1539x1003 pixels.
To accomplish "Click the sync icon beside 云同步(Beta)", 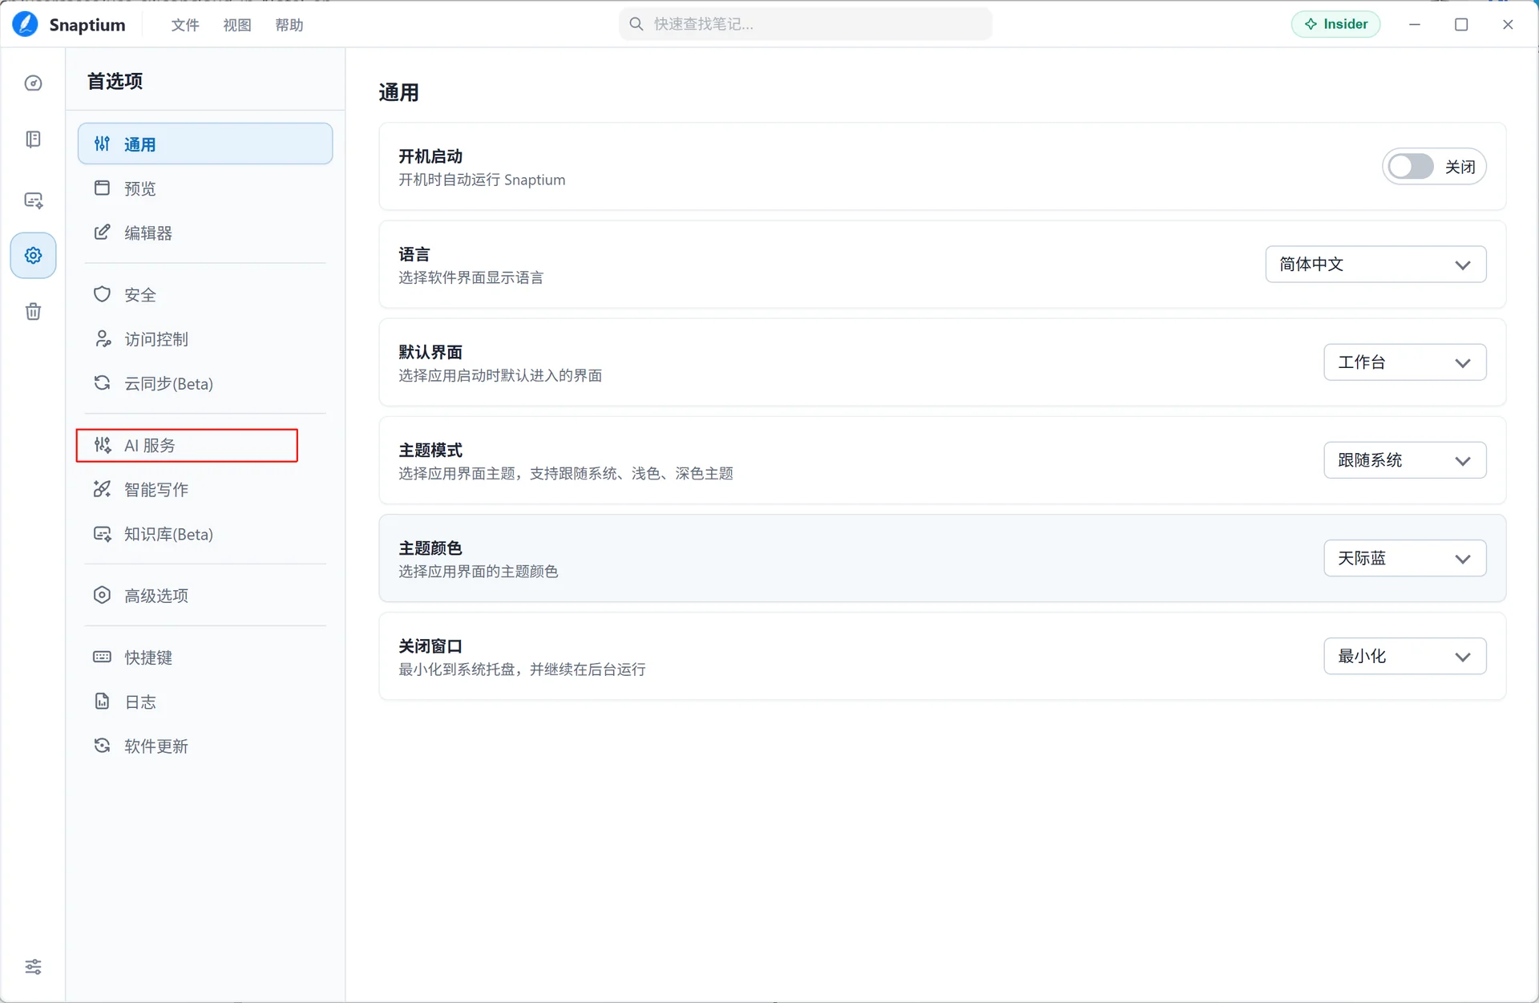I will tap(102, 383).
